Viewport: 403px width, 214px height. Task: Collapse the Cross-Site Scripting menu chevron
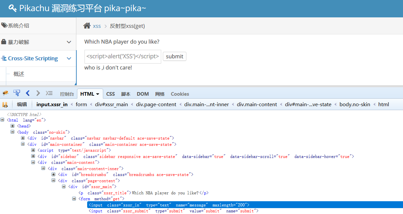(69, 58)
